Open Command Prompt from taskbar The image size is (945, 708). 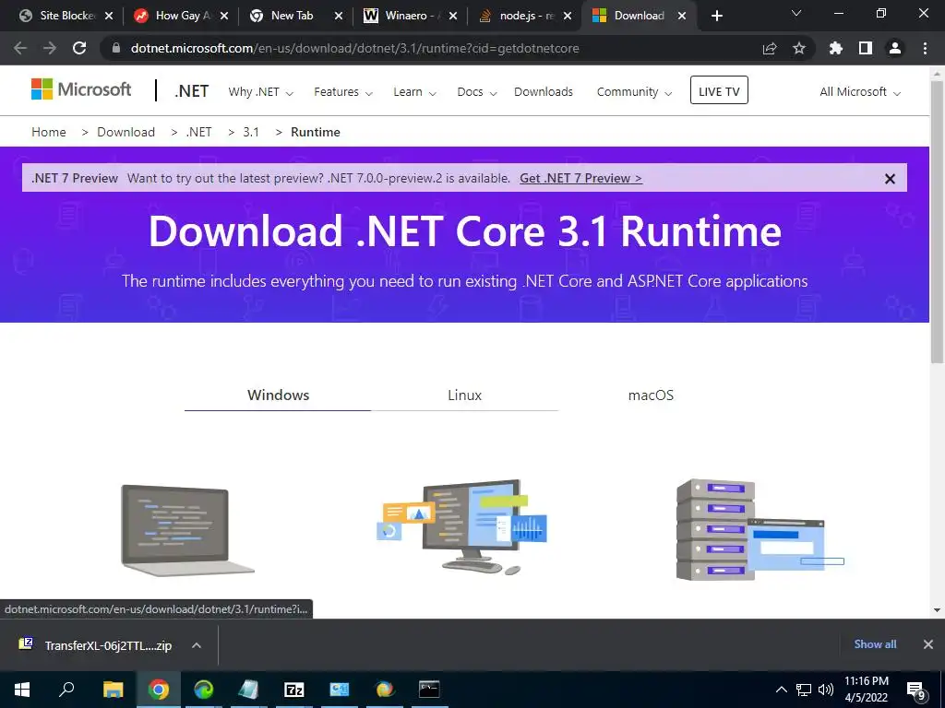pos(429,689)
